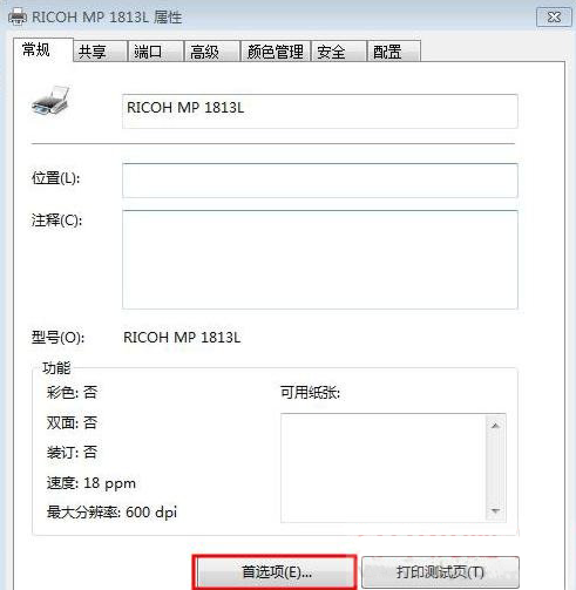Click the printer icon in the title bar

pyautogui.click(x=18, y=17)
